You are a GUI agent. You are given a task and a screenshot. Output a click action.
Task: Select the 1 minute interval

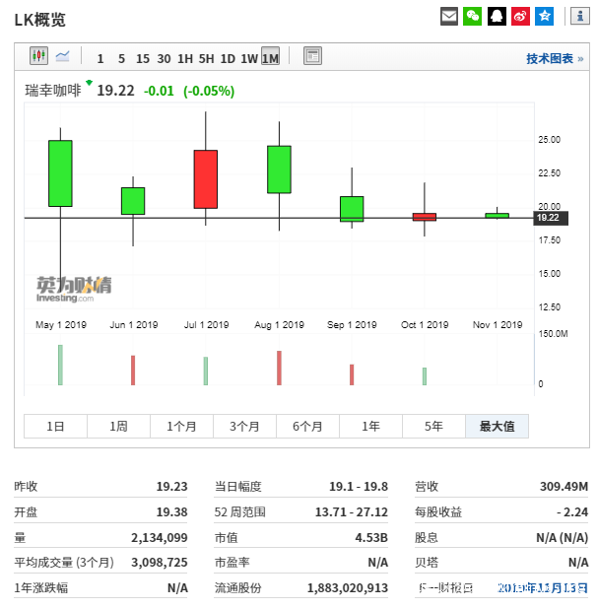point(100,59)
